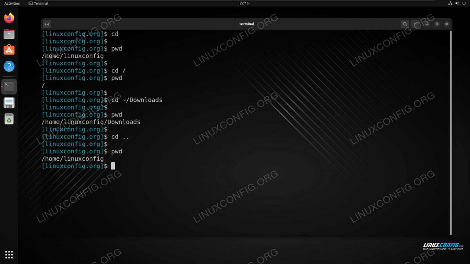Open the power menu icon
The width and height of the screenshot is (470, 264).
pos(464,3)
